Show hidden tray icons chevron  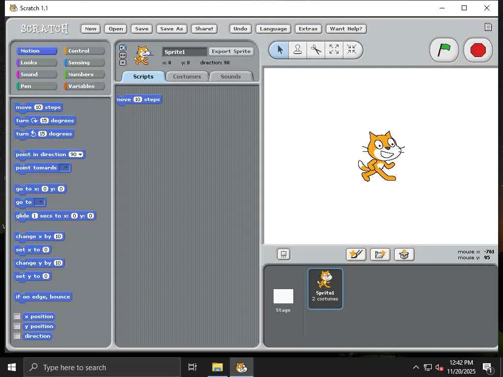(x=416, y=367)
